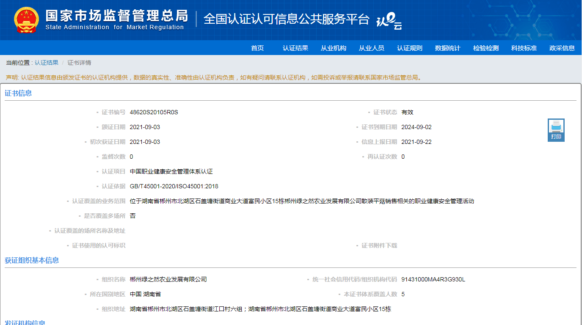Open the 认证结果 navigation menu
This screenshot has width=582, height=325.
click(x=295, y=48)
